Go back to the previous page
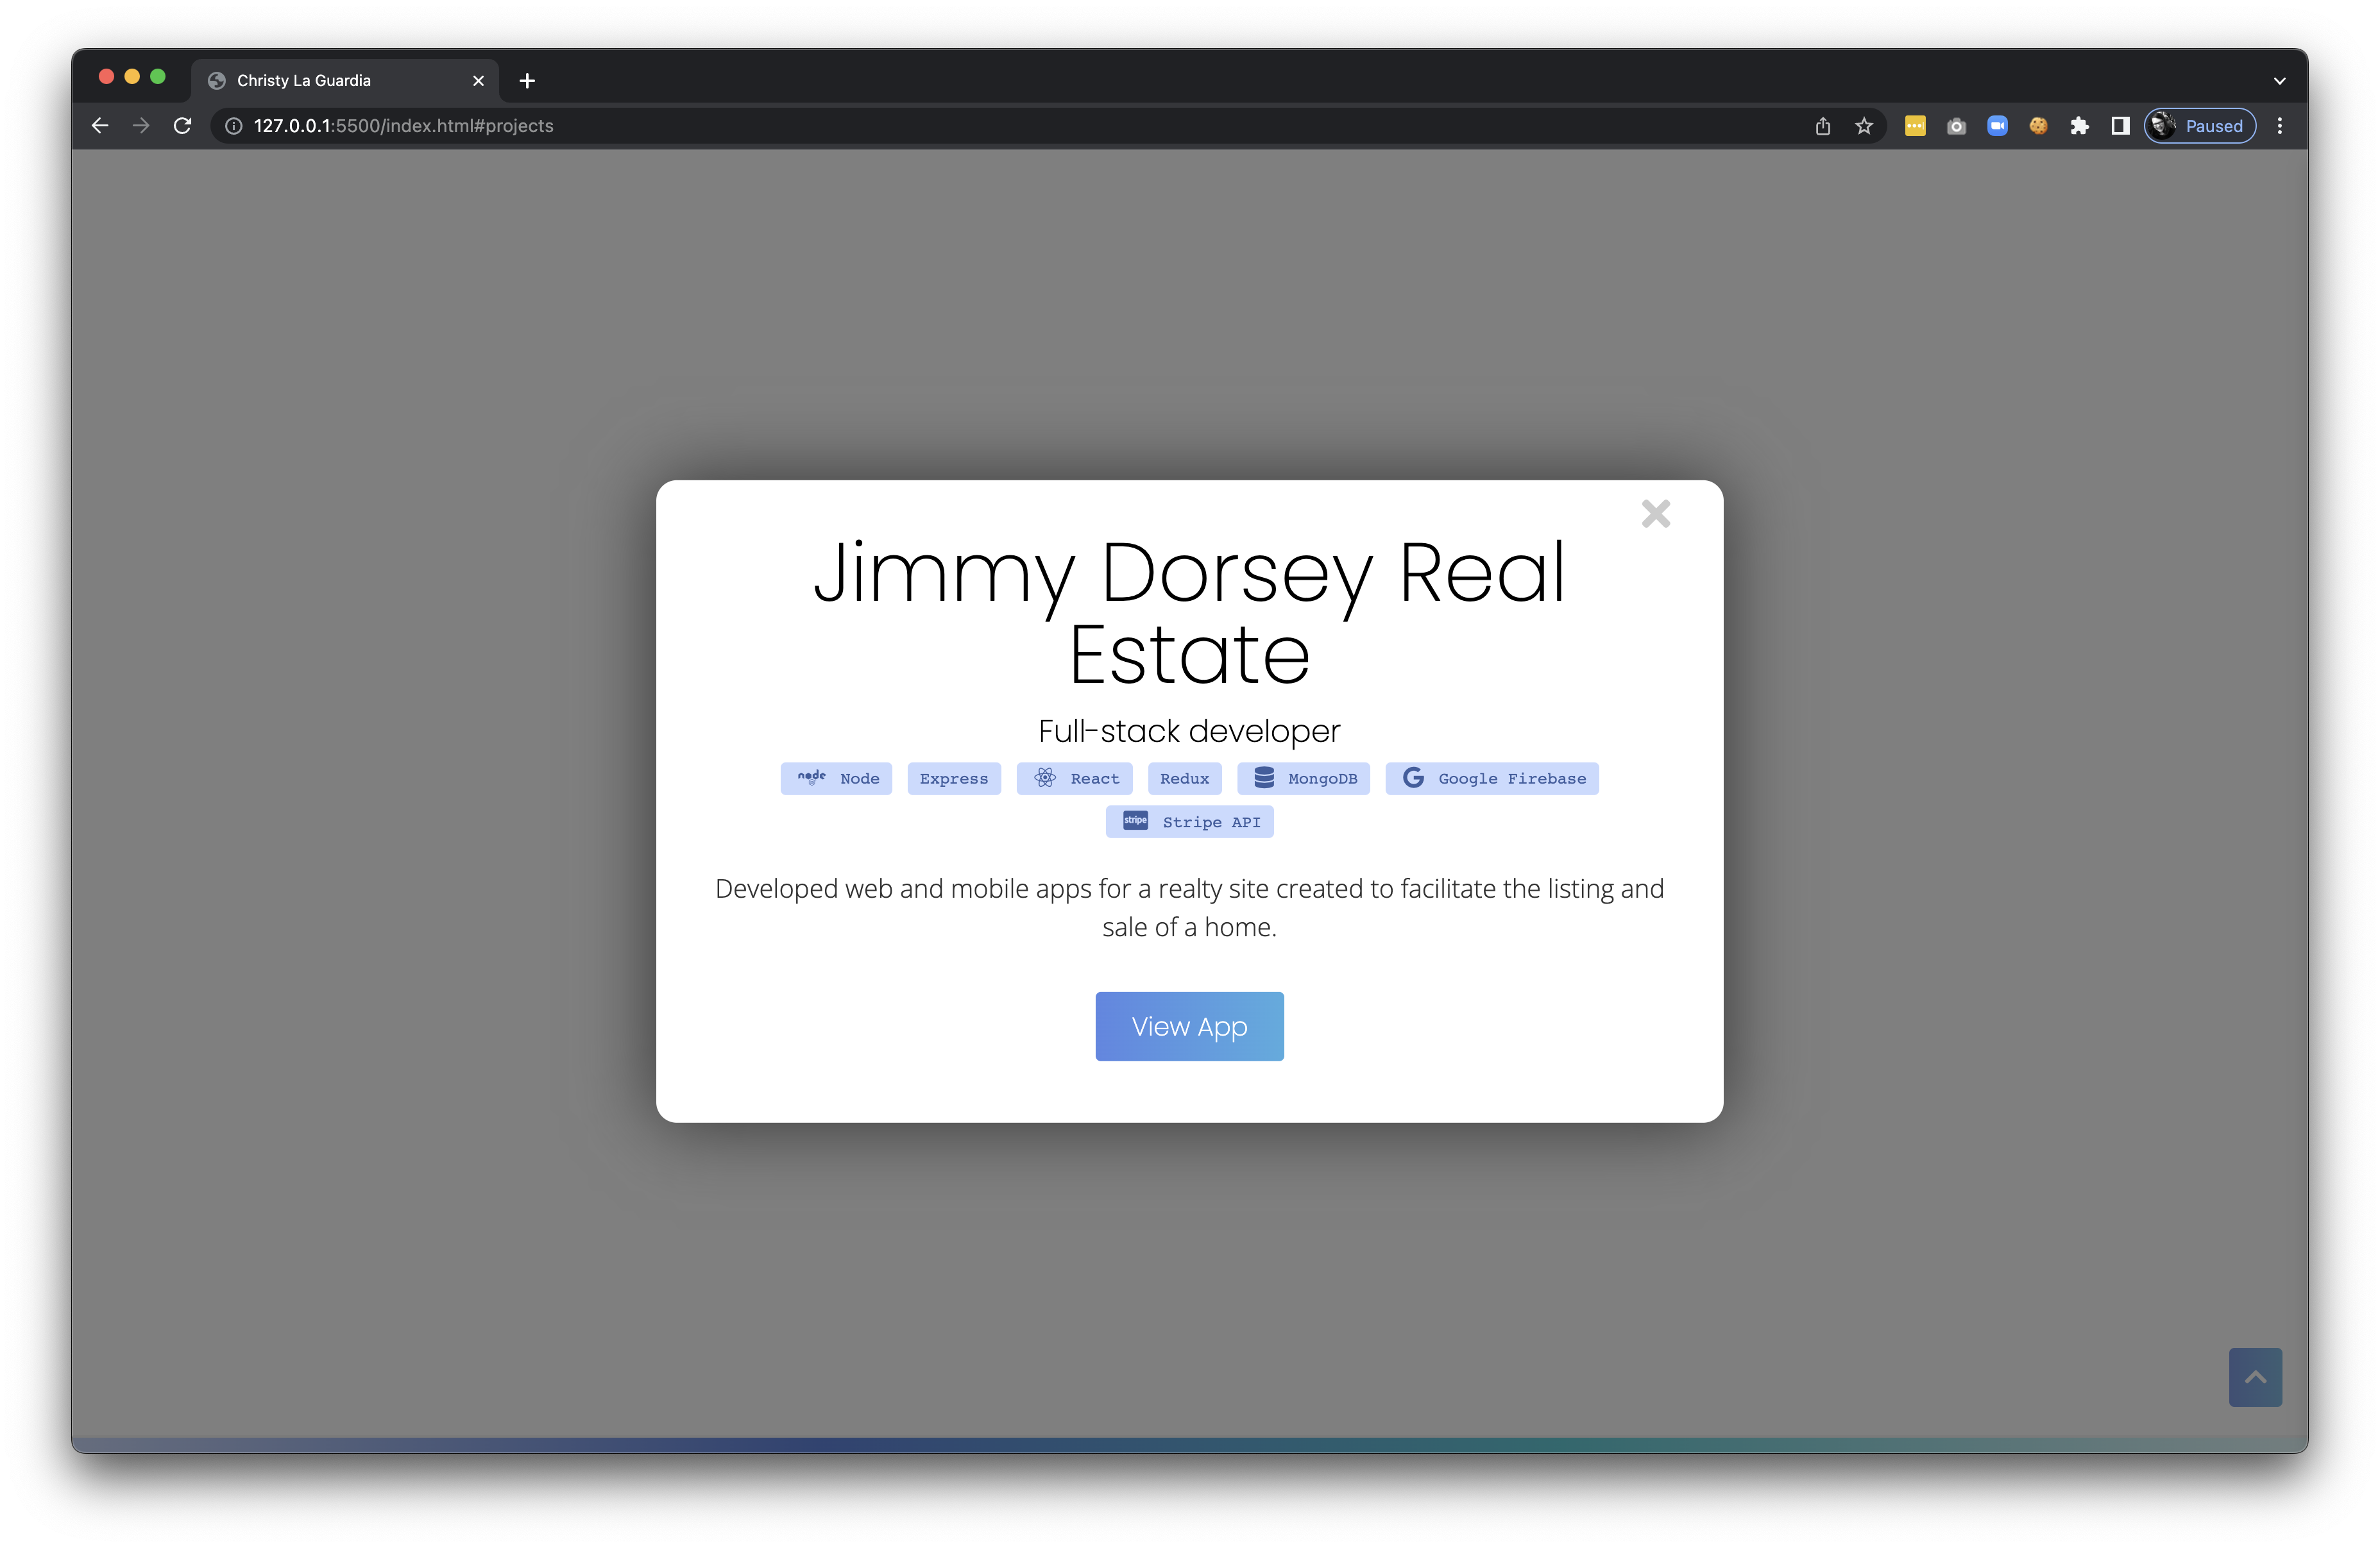Screen dimensions: 2380x1548 point(100,126)
